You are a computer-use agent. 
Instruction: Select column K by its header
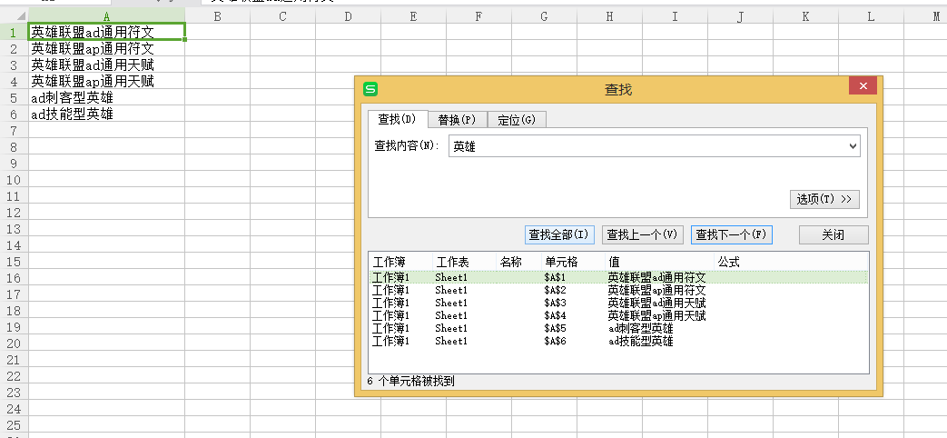tap(805, 17)
